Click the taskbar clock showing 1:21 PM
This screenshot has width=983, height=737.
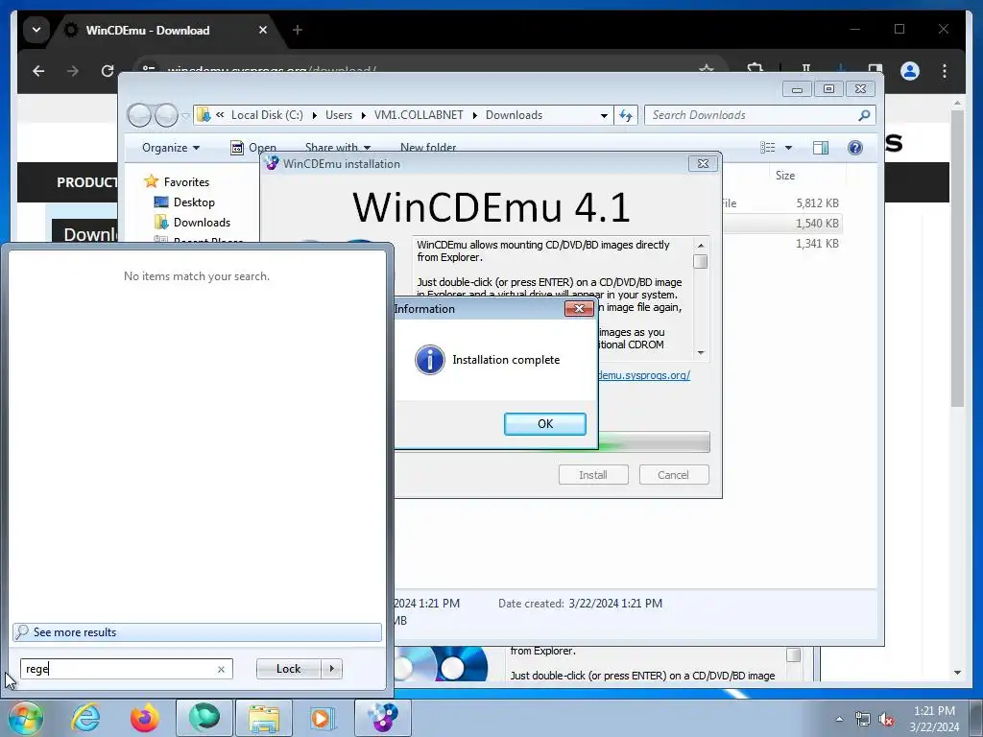[934, 719]
